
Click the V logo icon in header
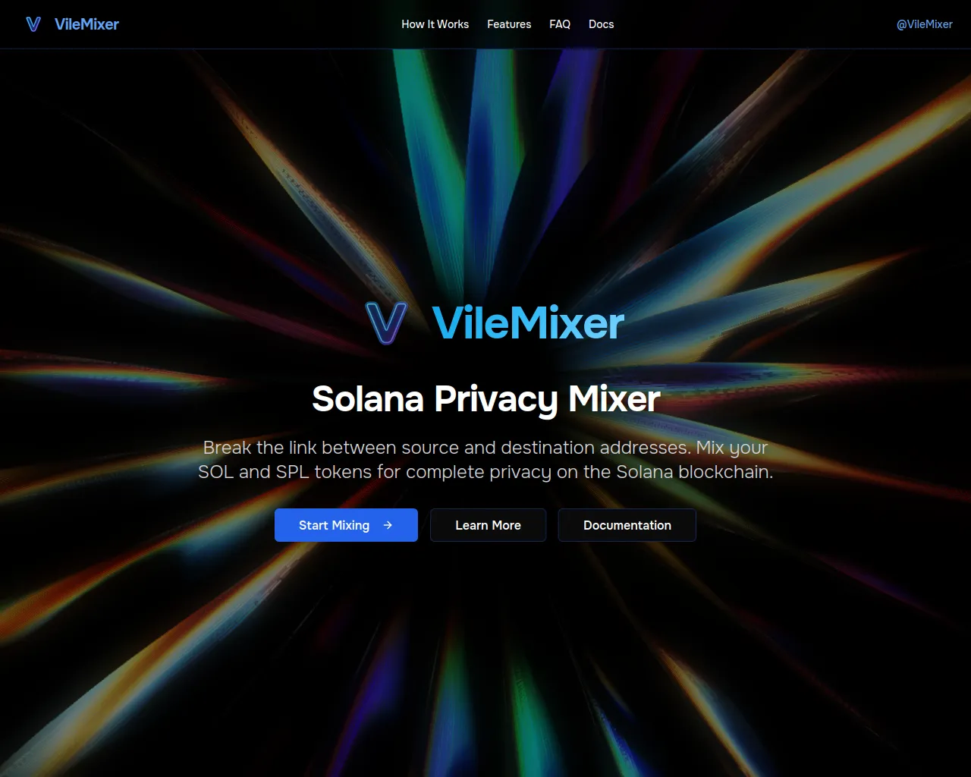[33, 24]
